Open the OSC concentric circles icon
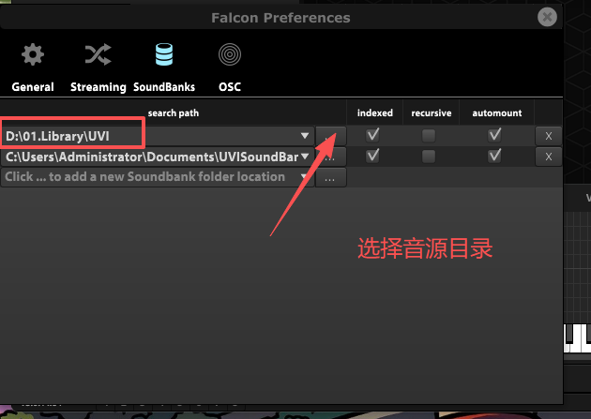The width and height of the screenshot is (591, 419). pos(230,54)
